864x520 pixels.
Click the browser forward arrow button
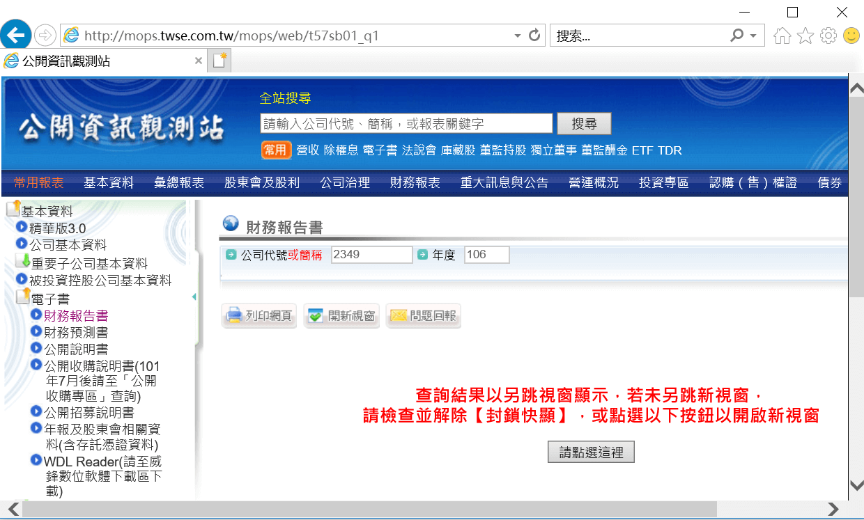coord(45,36)
